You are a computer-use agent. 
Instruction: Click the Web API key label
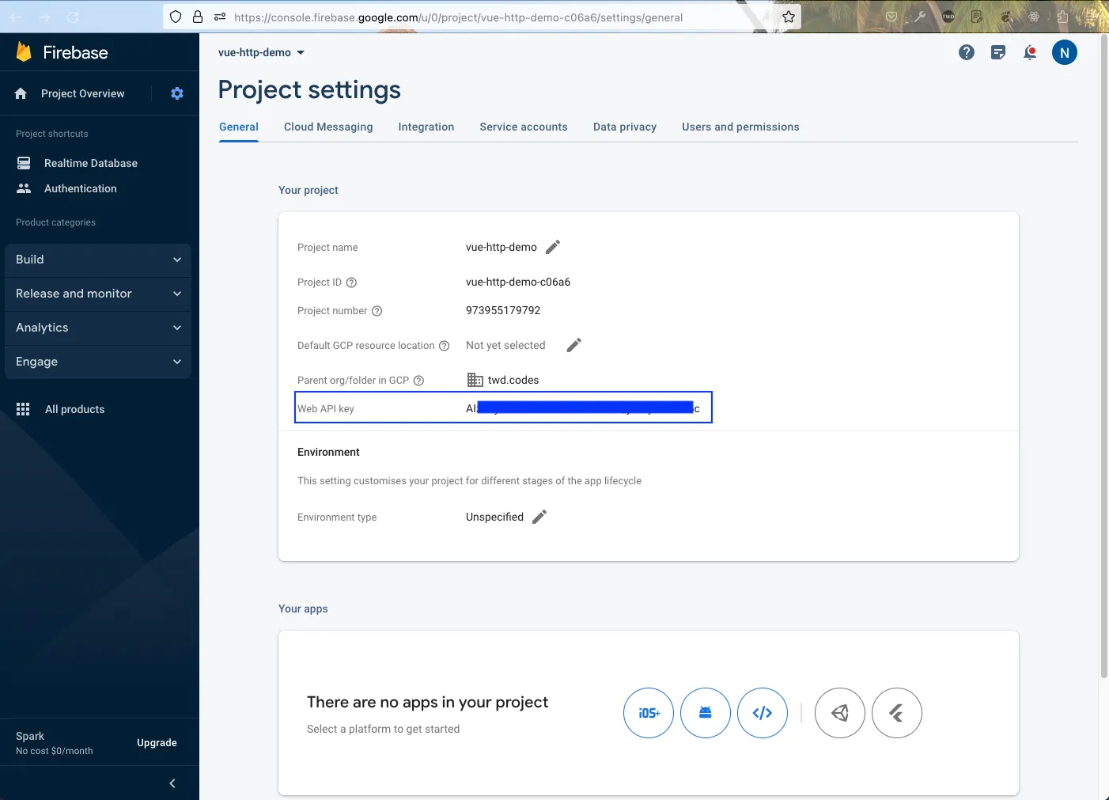(x=326, y=409)
